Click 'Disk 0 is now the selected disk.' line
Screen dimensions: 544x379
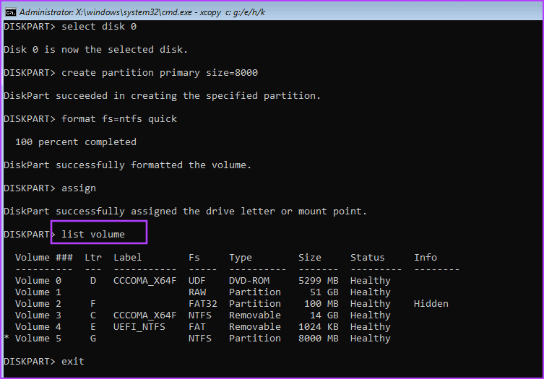pos(96,50)
